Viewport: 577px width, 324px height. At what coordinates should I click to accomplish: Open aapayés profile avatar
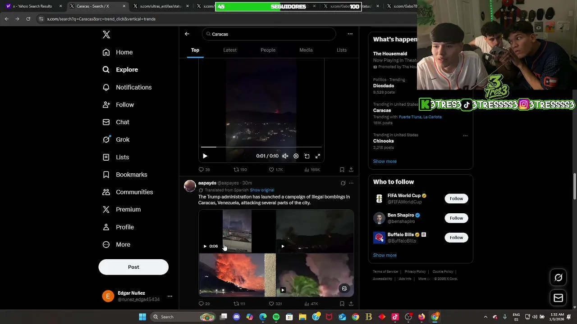point(190,186)
